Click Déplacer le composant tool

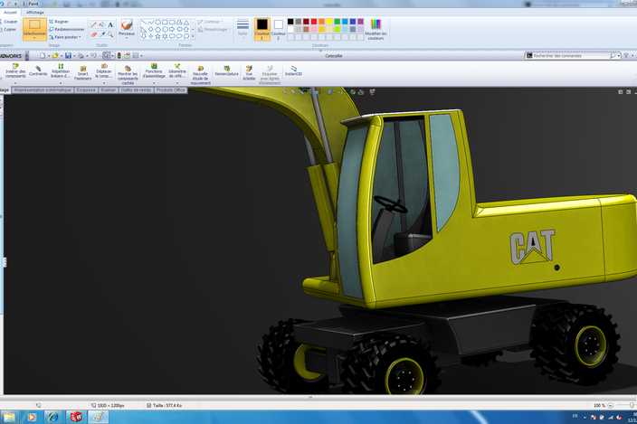tap(103, 71)
